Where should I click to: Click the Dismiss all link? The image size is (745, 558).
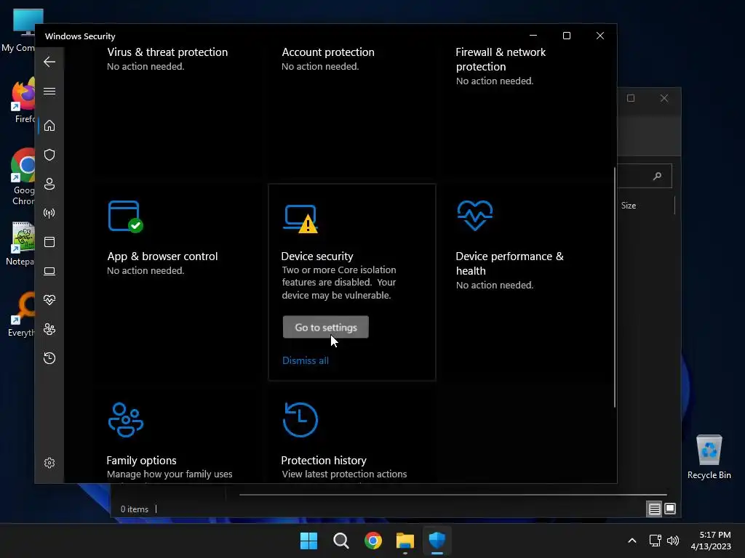click(306, 360)
